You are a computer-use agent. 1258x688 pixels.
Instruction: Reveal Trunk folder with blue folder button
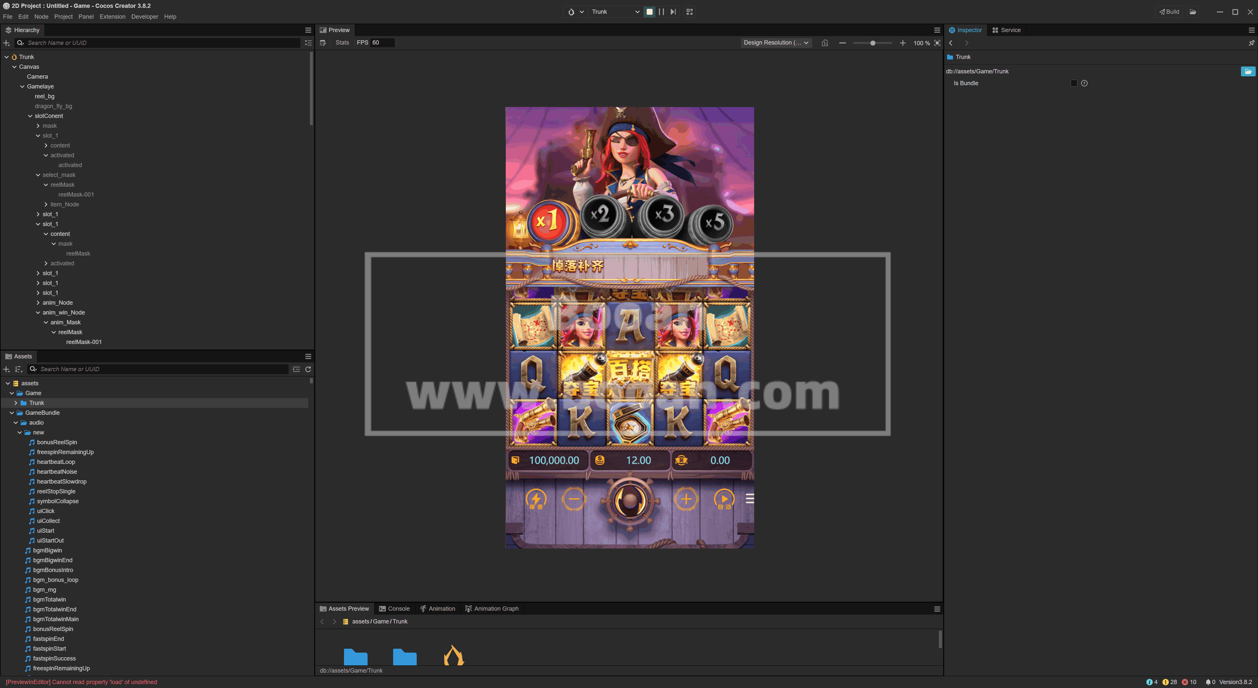[x=1248, y=72]
